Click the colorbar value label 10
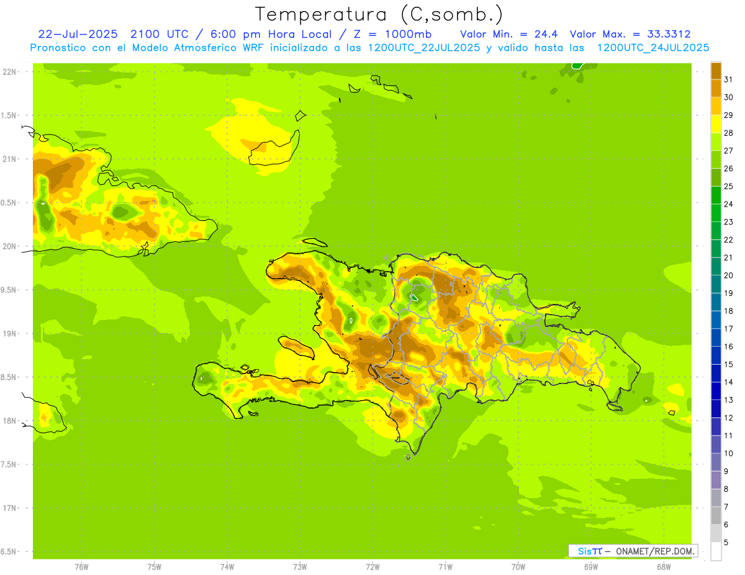Viewport: 745px width, 575px height. [728, 453]
